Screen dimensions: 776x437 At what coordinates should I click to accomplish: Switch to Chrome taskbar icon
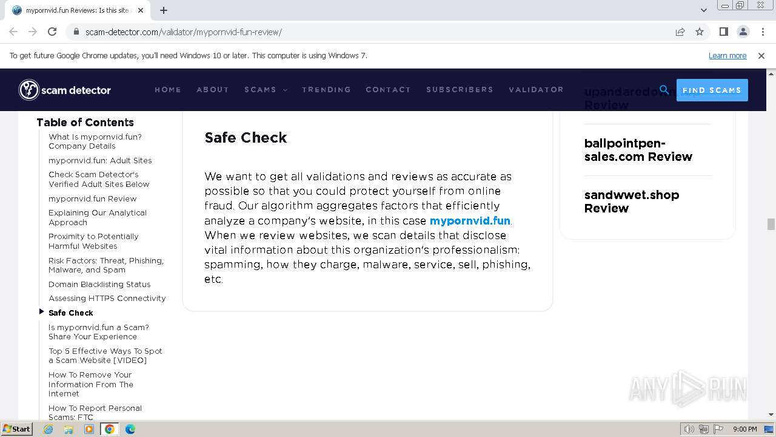tap(110, 429)
